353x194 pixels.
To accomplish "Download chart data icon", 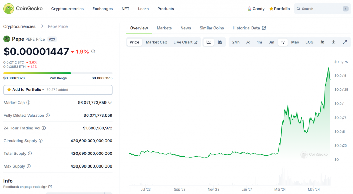I will coord(333,42).
